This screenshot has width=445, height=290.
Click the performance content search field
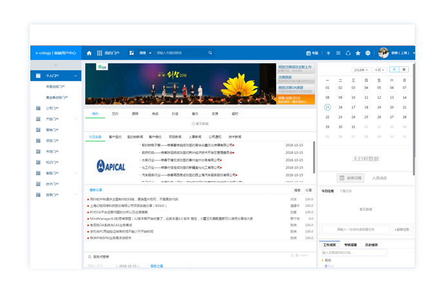[x=354, y=253]
